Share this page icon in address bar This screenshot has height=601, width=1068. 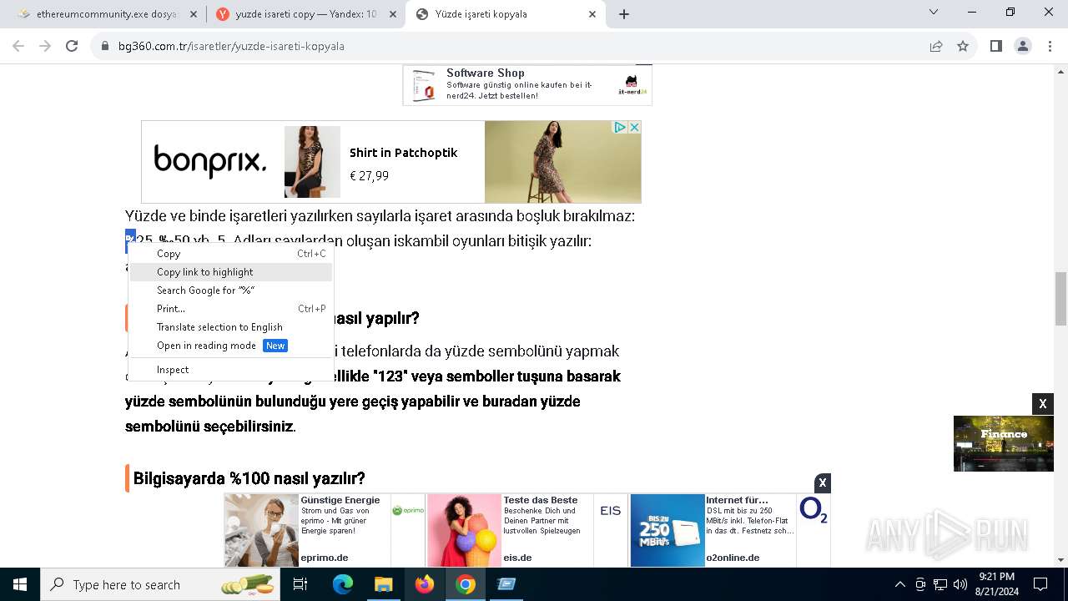pos(936,46)
